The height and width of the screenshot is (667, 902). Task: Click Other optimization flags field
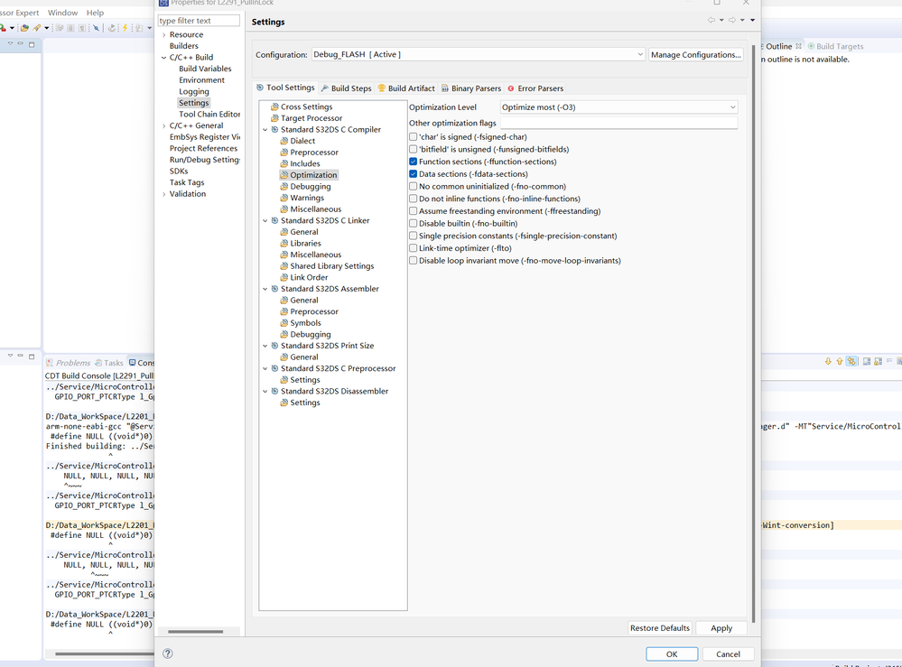point(619,123)
